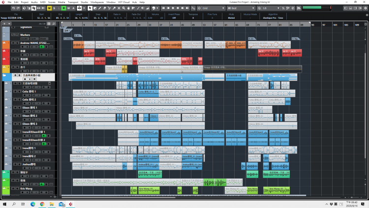Open the Project menu

click(25, 2)
